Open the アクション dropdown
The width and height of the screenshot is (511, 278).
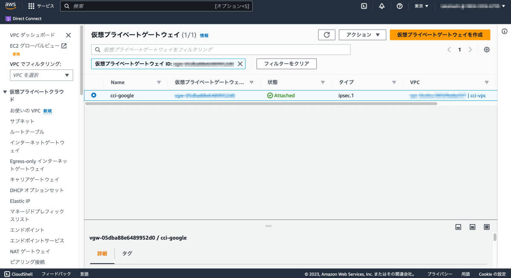pos(362,35)
